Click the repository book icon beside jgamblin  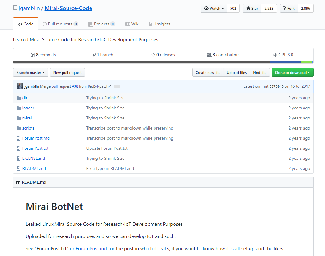(x=15, y=8)
